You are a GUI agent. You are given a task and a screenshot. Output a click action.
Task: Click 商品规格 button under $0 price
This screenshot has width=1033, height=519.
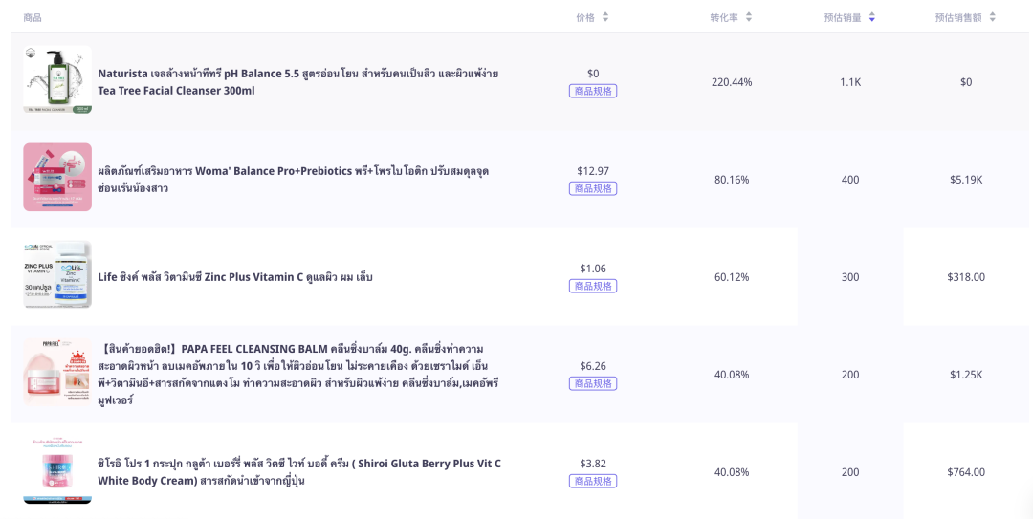coord(593,91)
